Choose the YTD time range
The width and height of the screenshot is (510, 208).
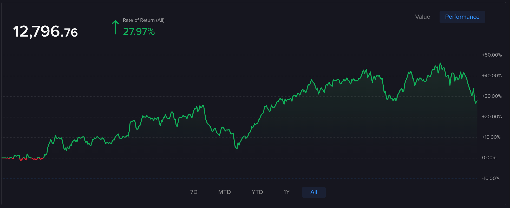click(x=257, y=192)
